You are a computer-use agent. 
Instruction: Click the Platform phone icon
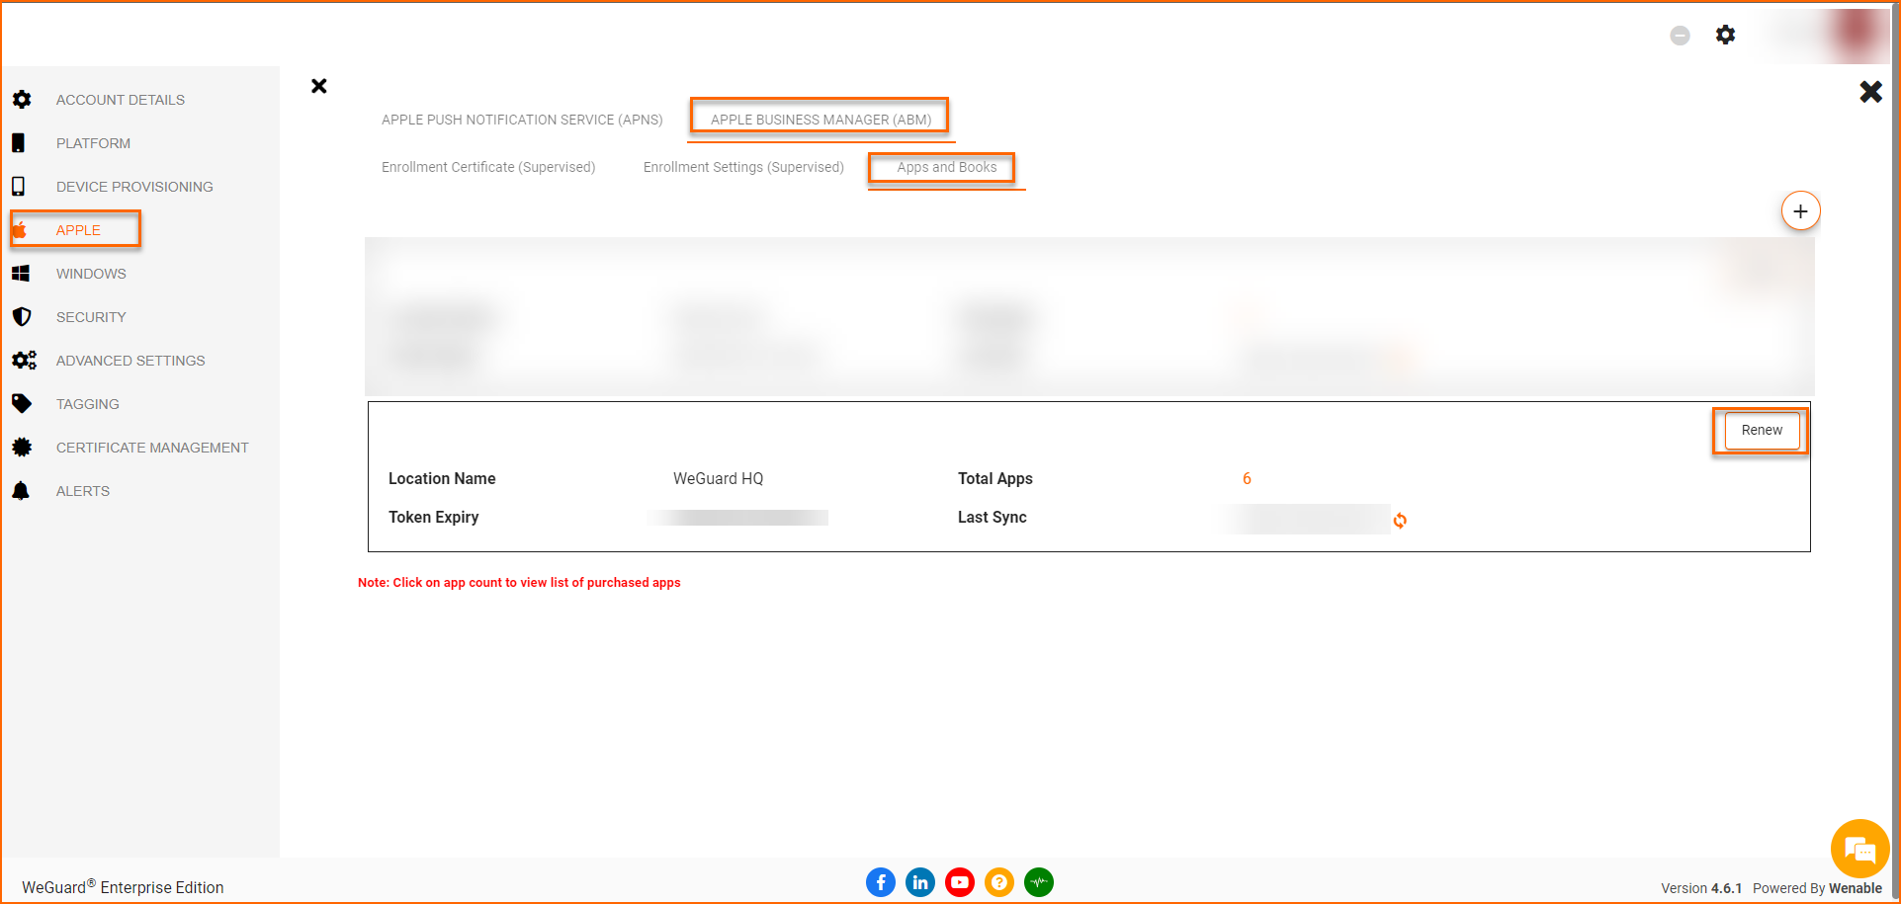coord(18,143)
